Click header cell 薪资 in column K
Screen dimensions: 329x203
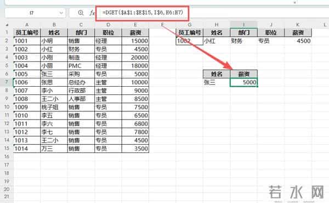coord(298,32)
